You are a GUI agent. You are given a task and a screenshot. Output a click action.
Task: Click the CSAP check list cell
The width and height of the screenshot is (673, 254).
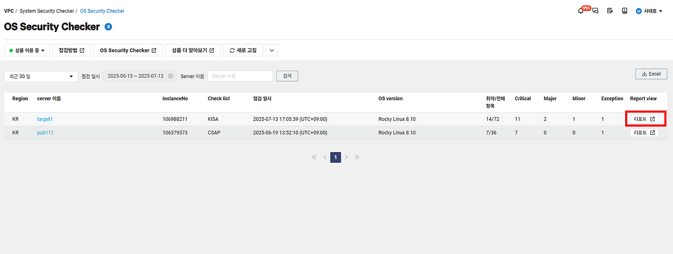click(x=214, y=133)
